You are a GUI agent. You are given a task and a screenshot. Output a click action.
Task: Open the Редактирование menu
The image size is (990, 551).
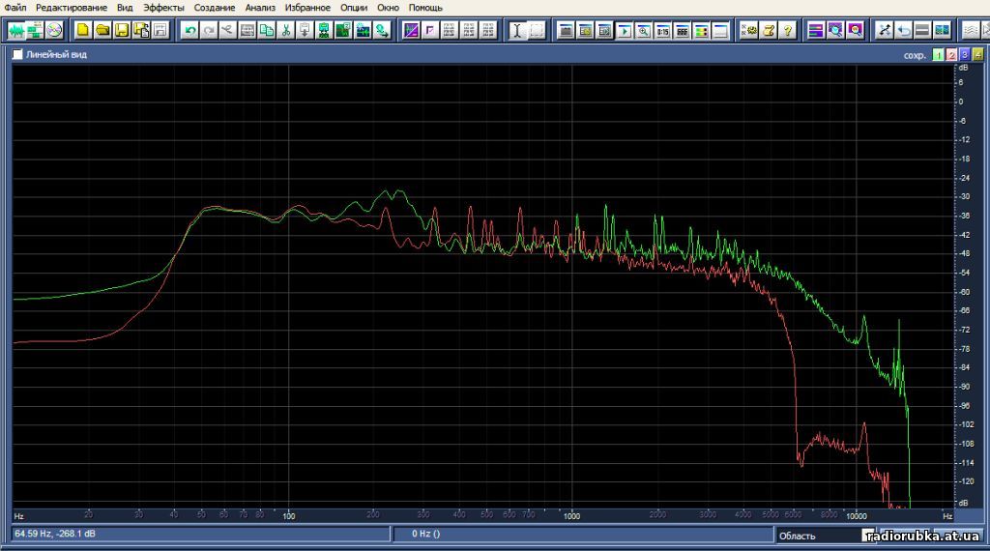tap(72, 8)
